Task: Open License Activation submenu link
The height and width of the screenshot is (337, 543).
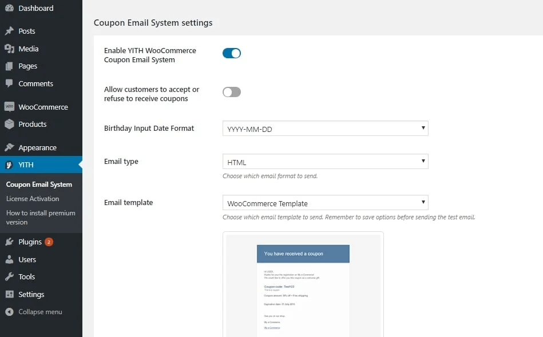Action: click(x=33, y=199)
